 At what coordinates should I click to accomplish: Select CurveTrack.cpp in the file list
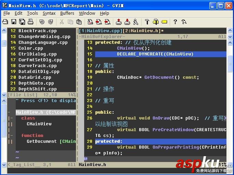[37, 66]
